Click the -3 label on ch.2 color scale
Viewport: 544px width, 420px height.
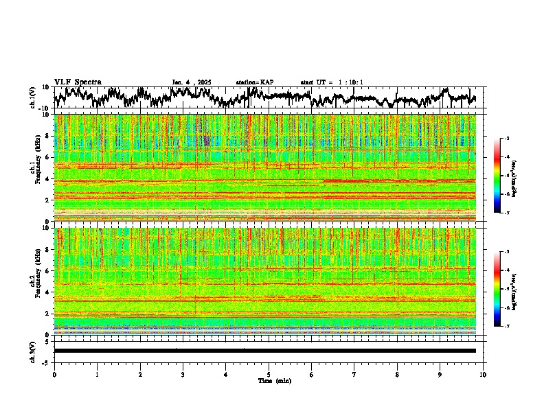coord(507,252)
